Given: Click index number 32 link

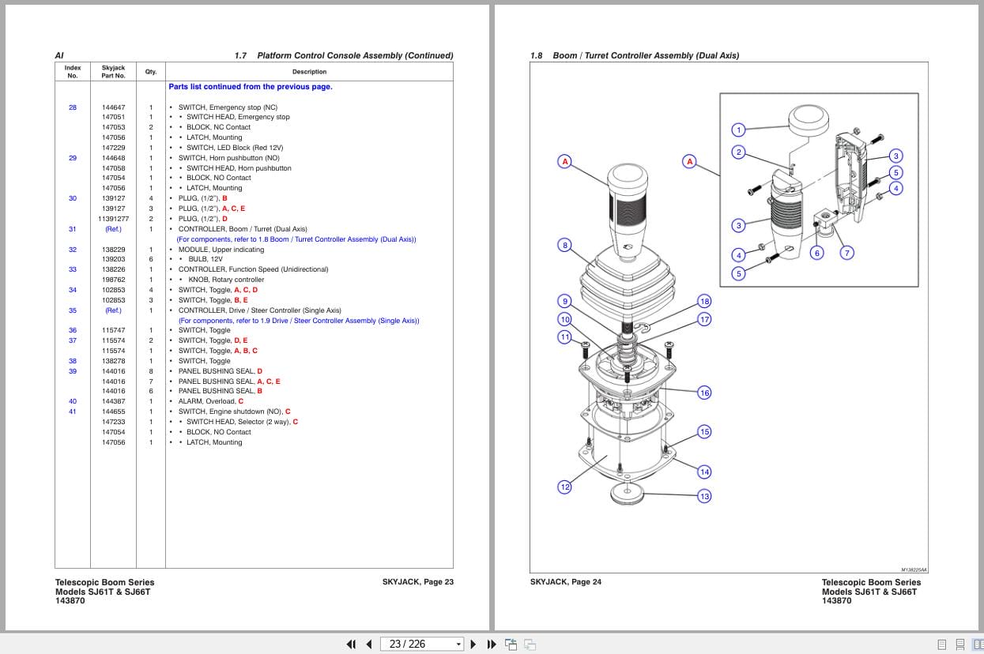Looking at the screenshot, I should pyautogui.click(x=73, y=250).
